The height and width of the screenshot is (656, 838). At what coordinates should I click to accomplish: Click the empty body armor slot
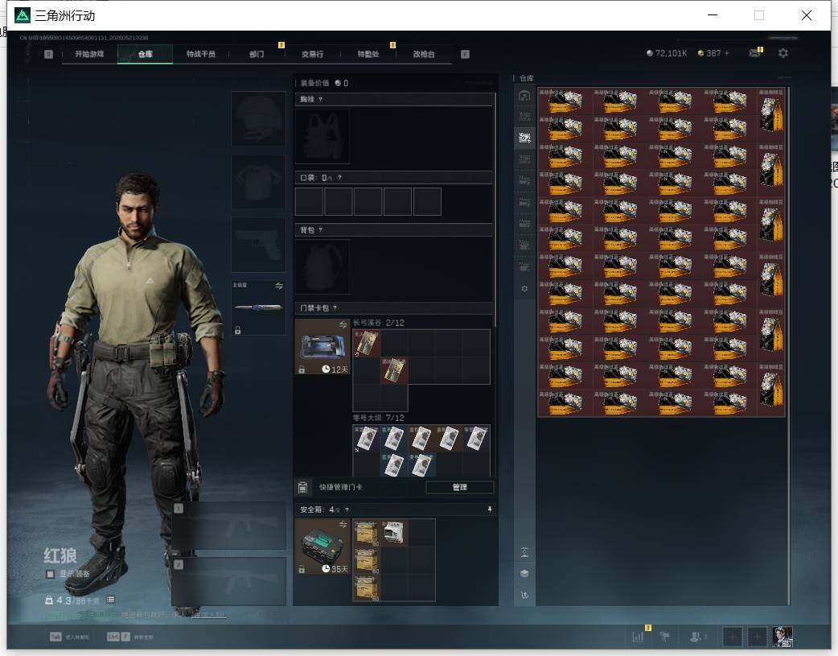click(258, 182)
